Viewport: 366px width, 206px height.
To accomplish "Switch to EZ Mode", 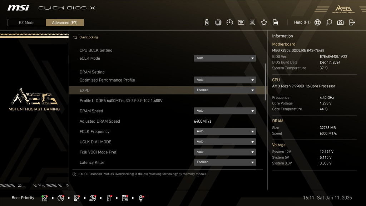I will click(x=26, y=23).
